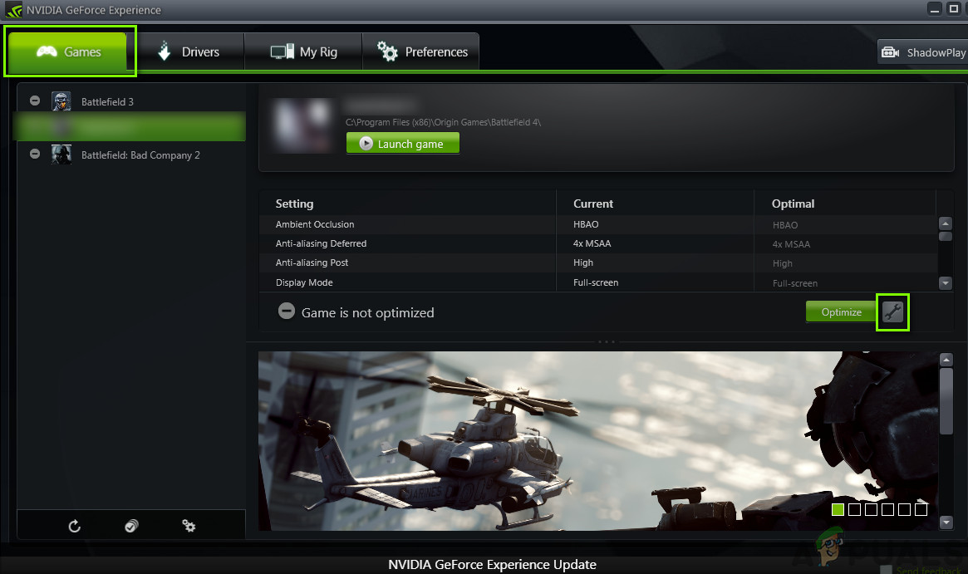
Task: Click the play icon on Launch game
Action: pos(366,143)
